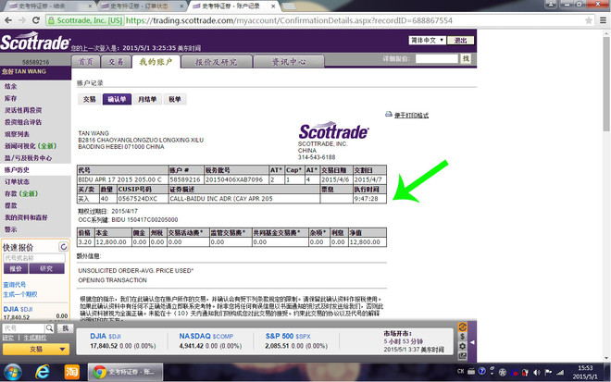
Task: Click the 生成一个期权 link
Action: click(x=20, y=294)
